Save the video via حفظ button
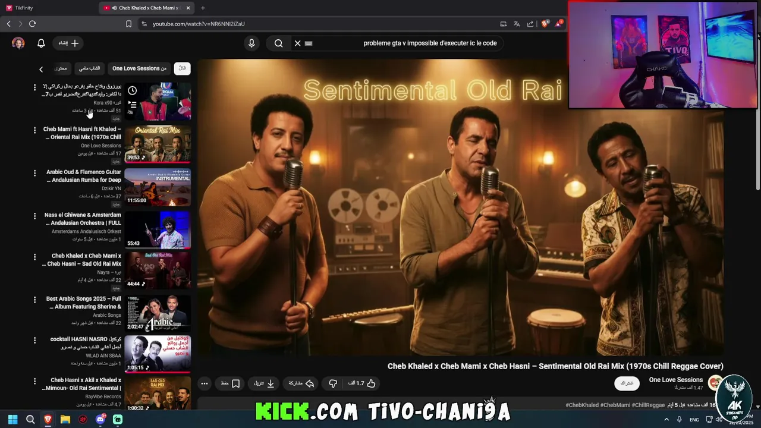The image size is (761, 428). pos(230,383)
